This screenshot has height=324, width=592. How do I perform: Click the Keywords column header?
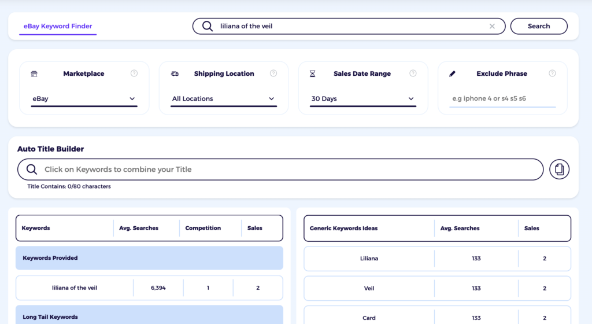(x=36, y=228)
